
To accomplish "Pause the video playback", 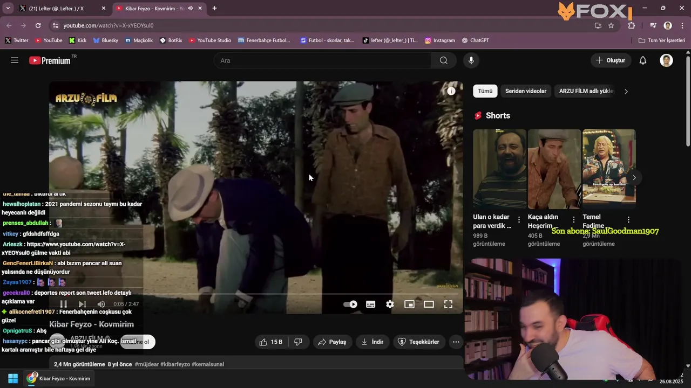I will [63, 304].
